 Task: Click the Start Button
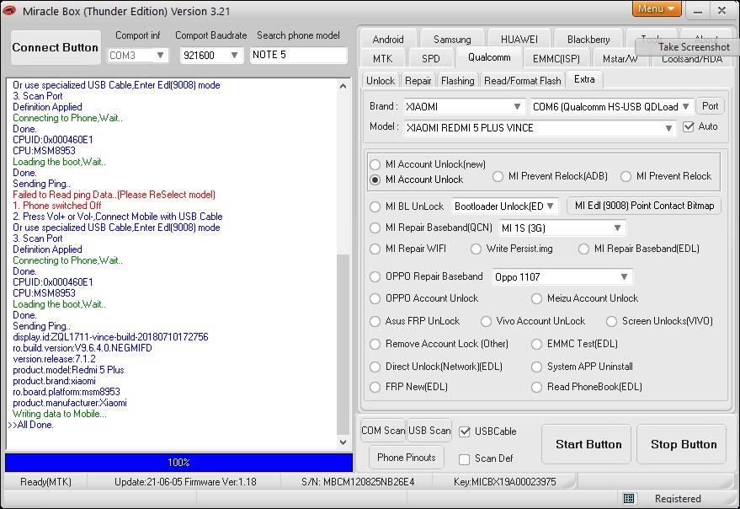[x=586, y=444]
